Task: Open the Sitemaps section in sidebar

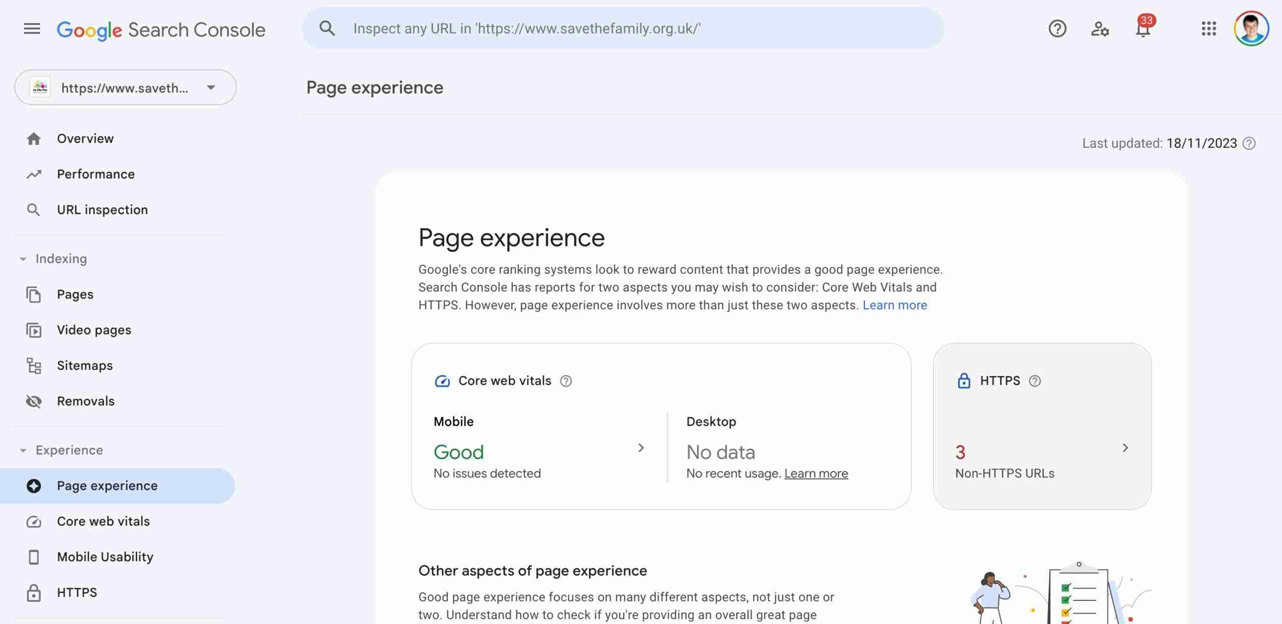Action: point(85,366)
